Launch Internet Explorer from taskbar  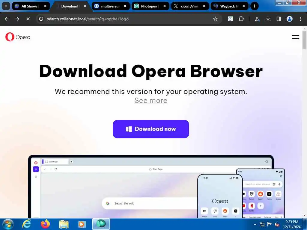pyautogui.click(x=26, y=224)
